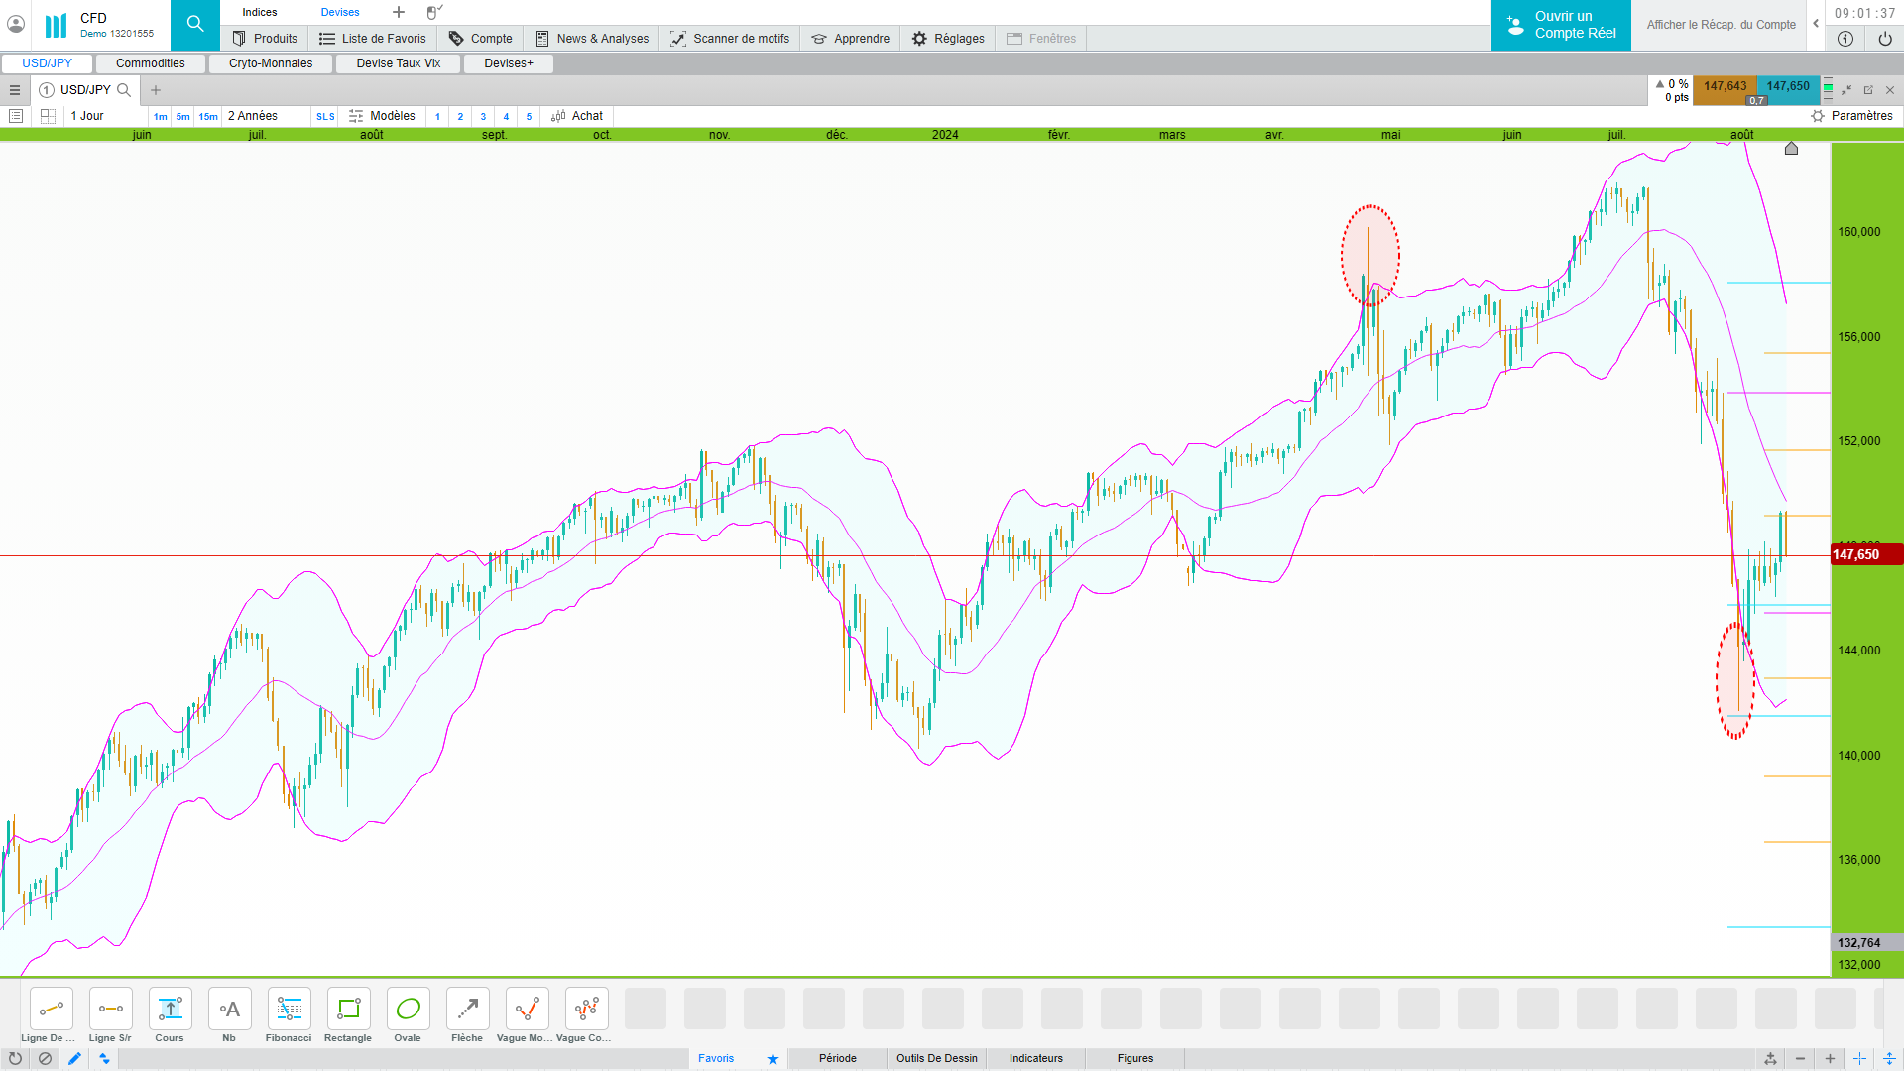The height and width of the screenshot is (1071, 1904).
Task: Click the 5m timeframe shortcut
Action: [182, 117]
